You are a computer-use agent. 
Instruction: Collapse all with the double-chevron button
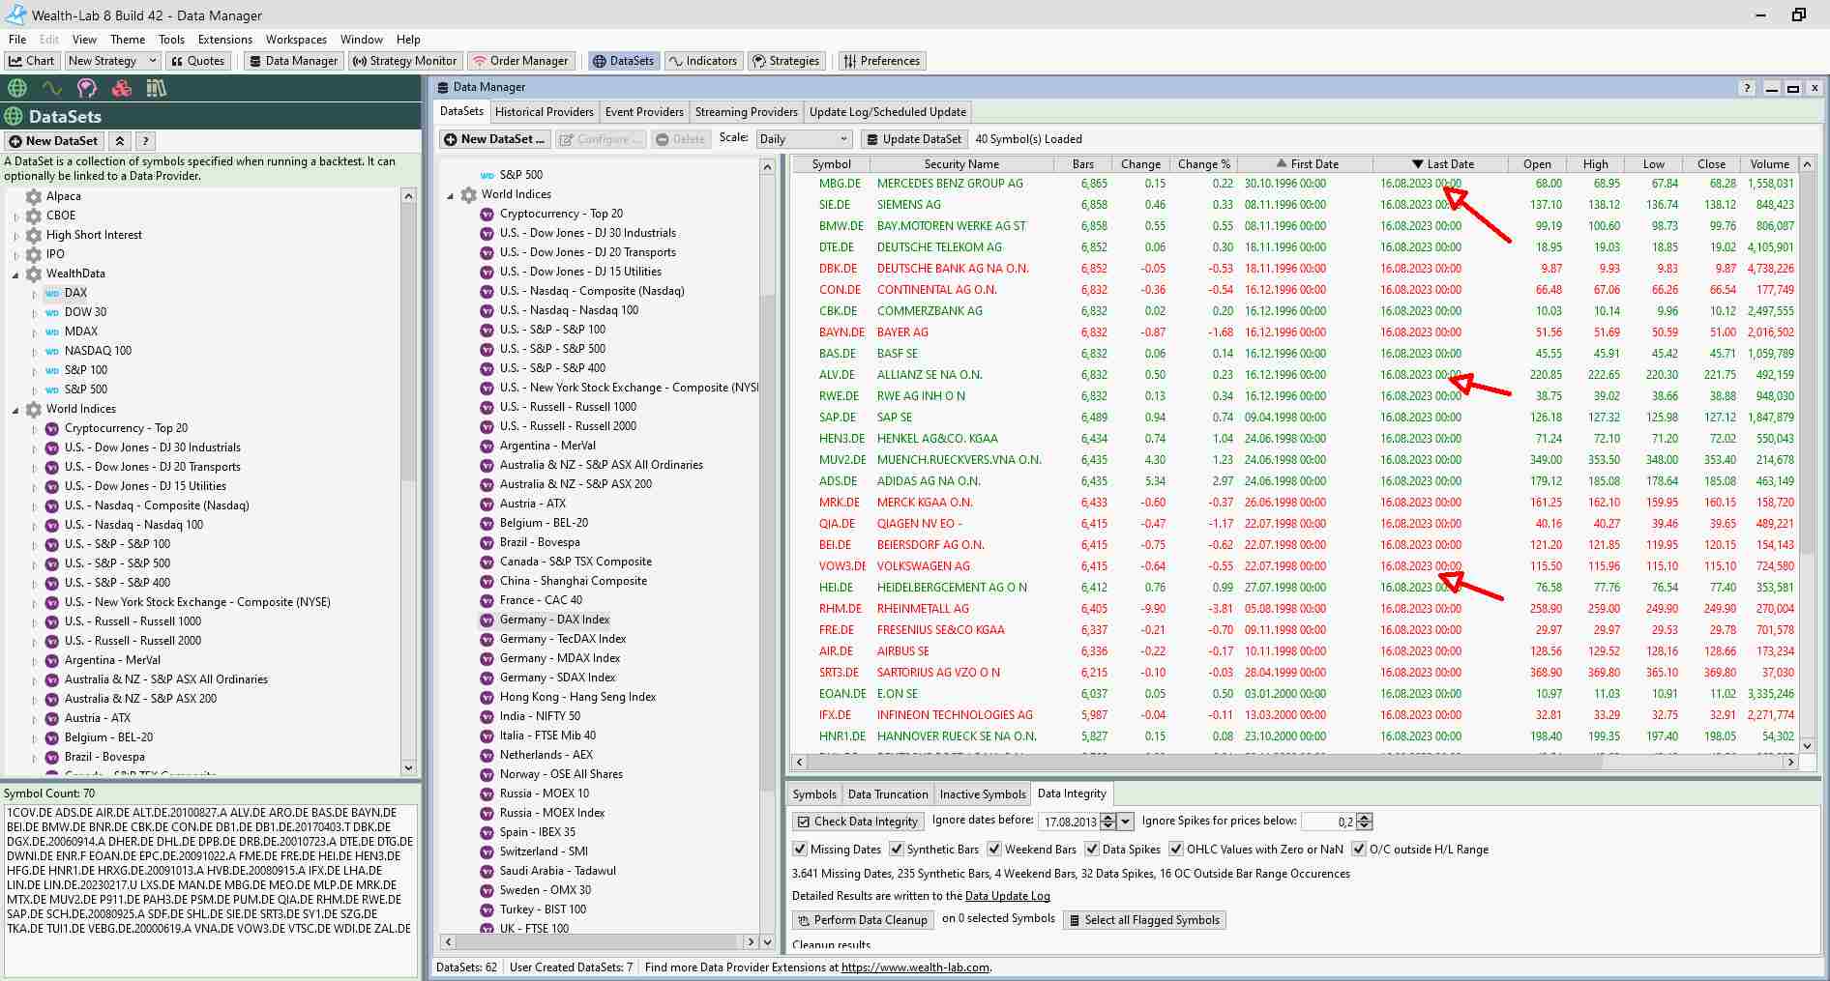click(119, 141)
